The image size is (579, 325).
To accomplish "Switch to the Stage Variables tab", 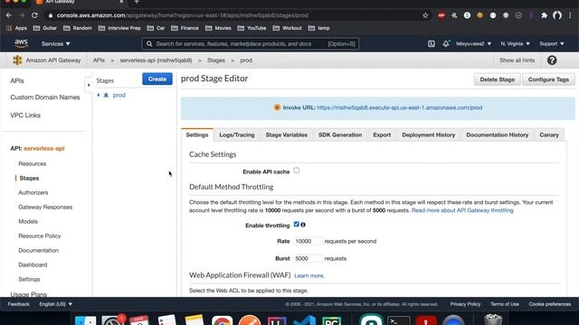I will (x=286, y=135).
